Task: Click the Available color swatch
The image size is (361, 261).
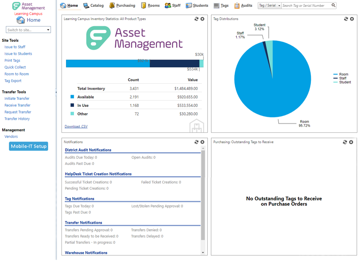Action: coord(72,97)
